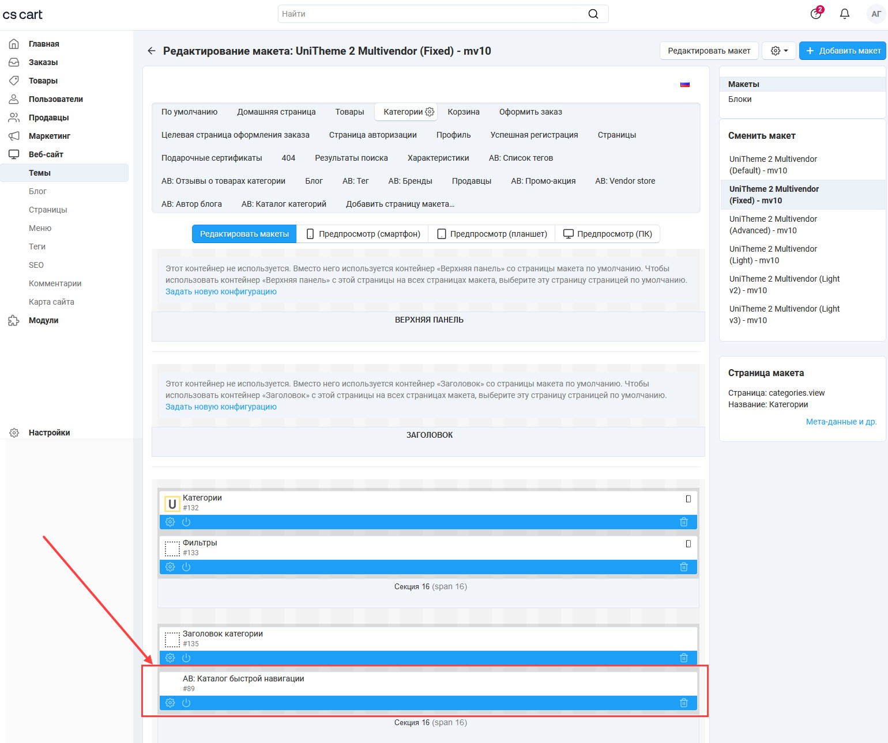Switch to Предпросмотр (смартфон) view
This screenshot has height=743, width=888.
click(x=363, y=234)
